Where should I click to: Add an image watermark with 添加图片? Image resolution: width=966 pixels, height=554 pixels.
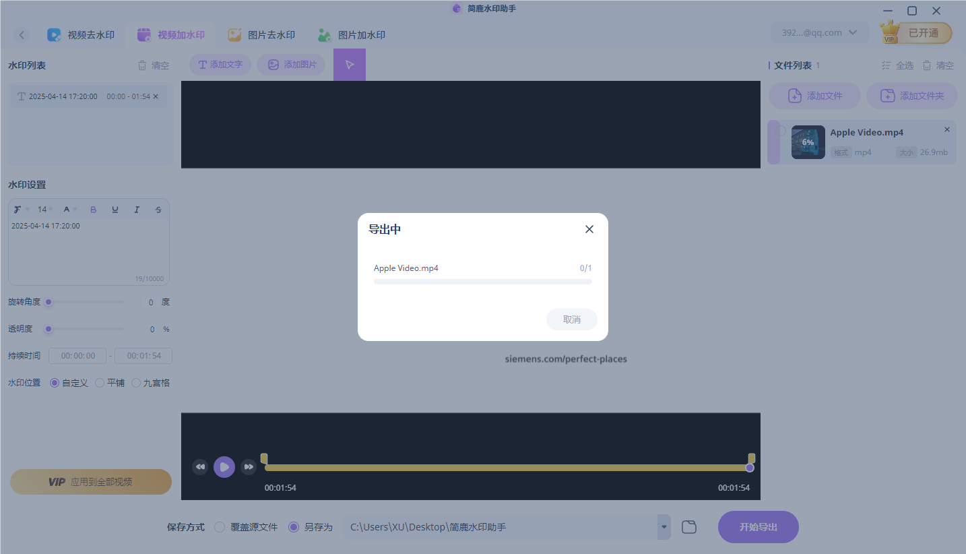point(292,65)
